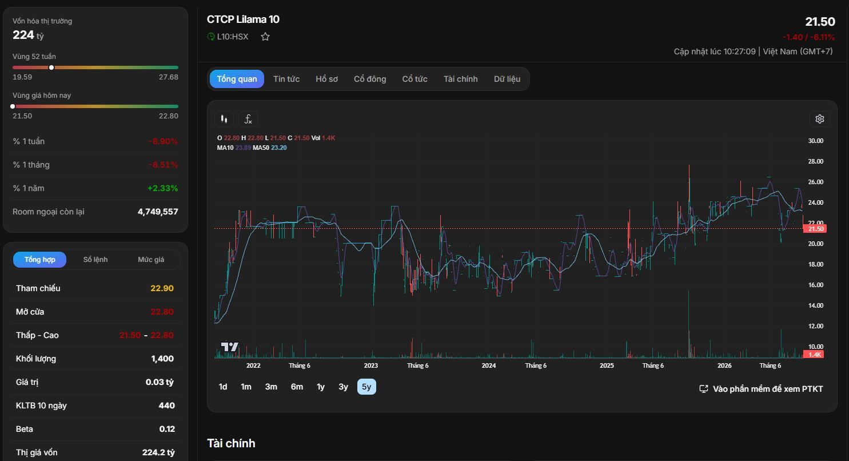
Task: Open chart settings gear icon
Action: click(x=820, y=119)
